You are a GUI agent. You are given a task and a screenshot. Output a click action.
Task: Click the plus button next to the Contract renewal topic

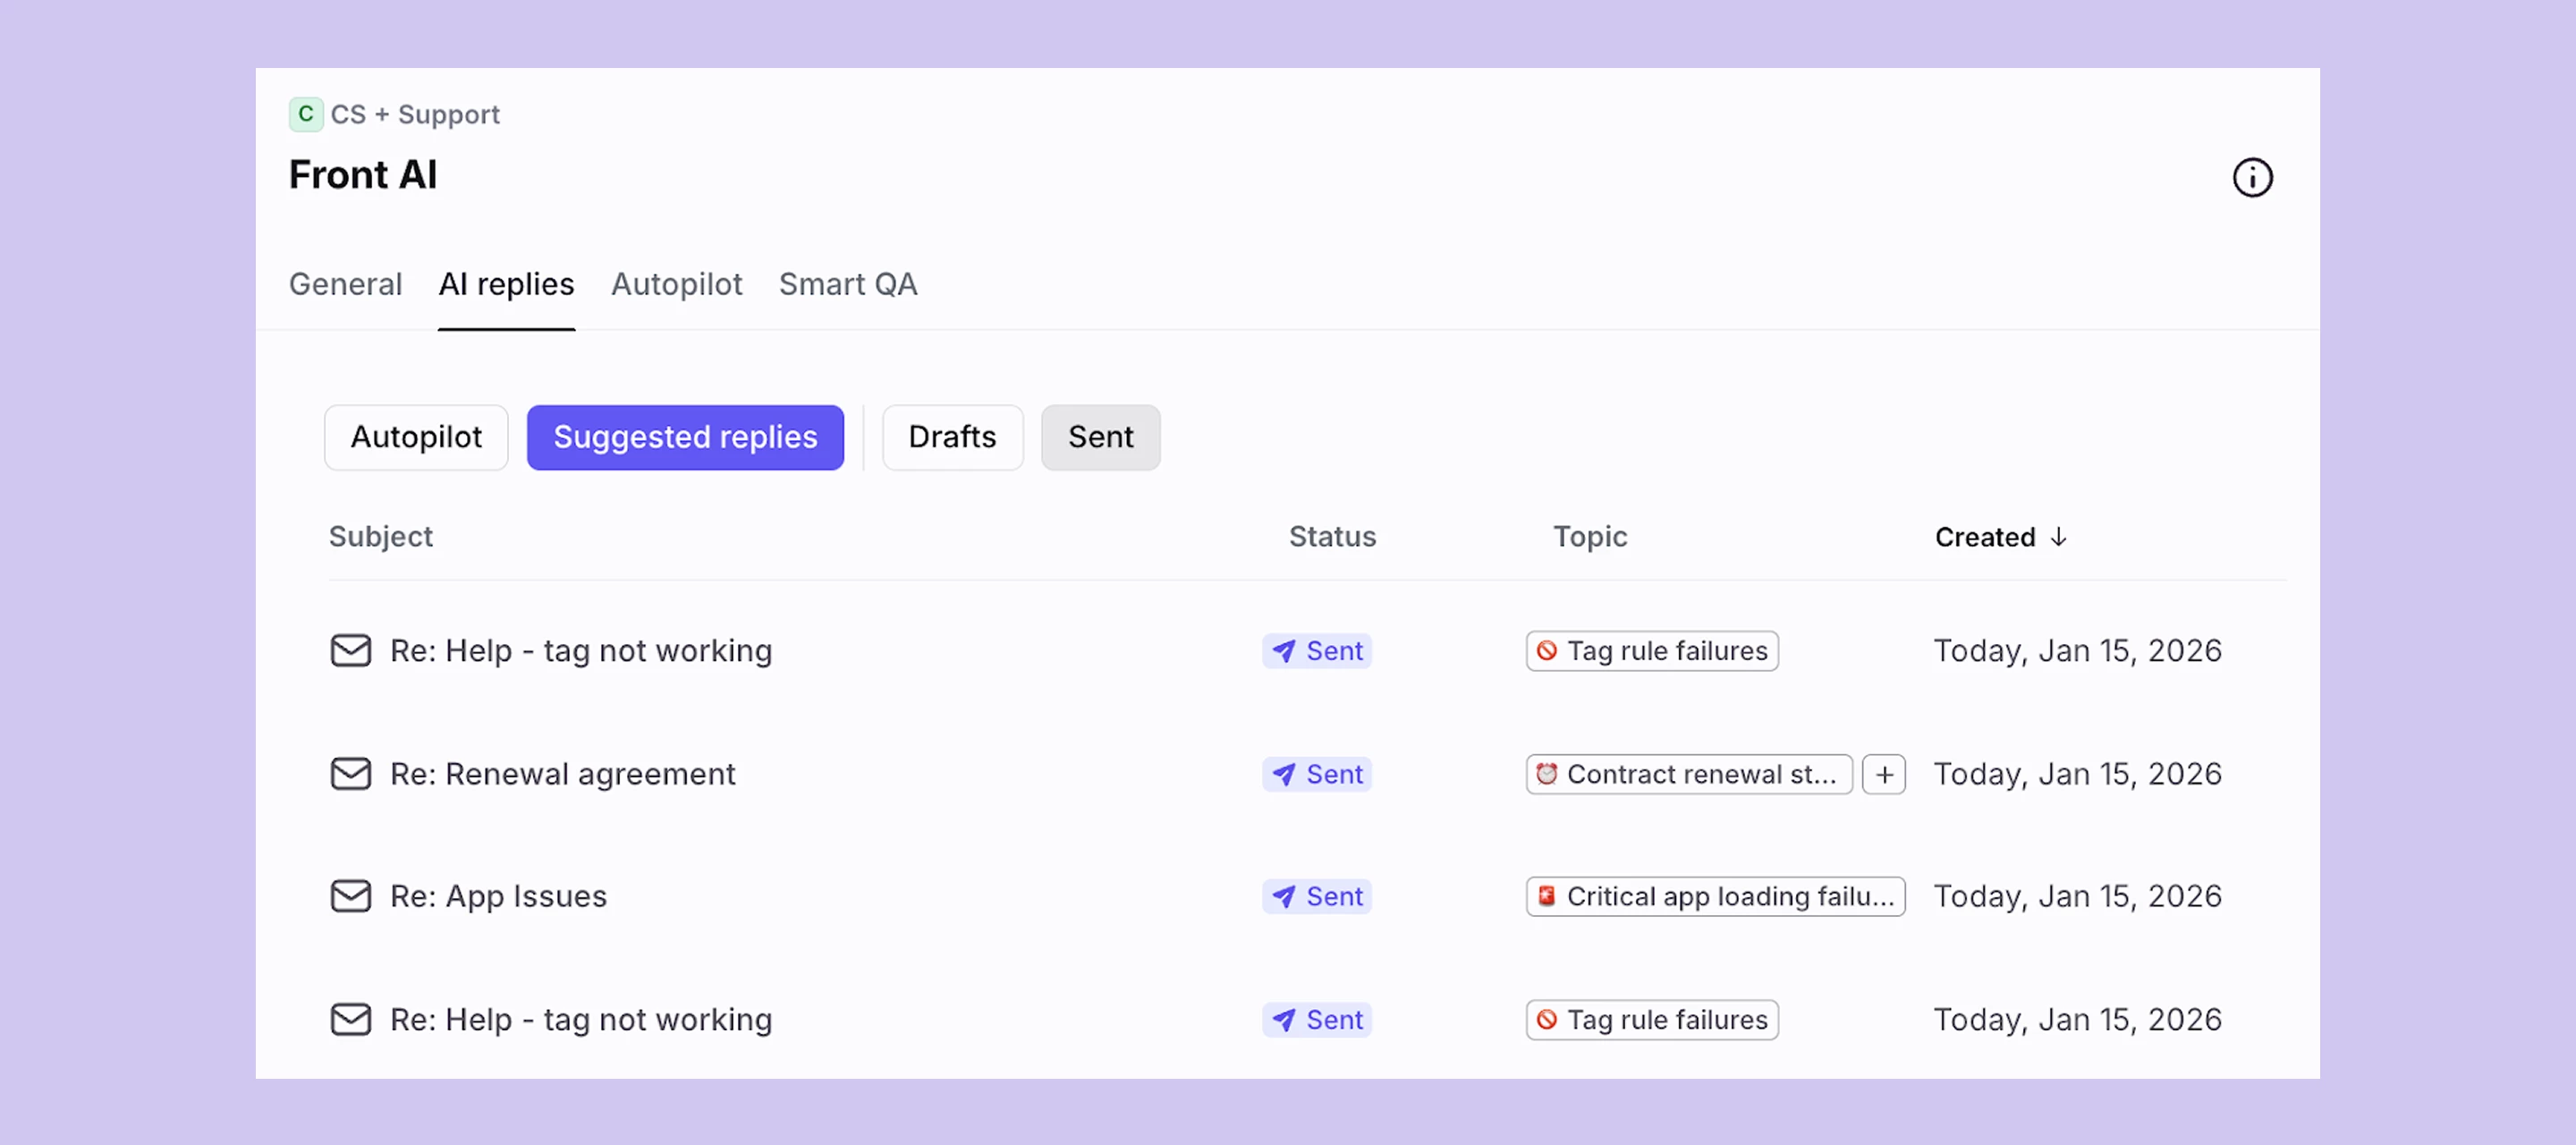pos(1884,773)
